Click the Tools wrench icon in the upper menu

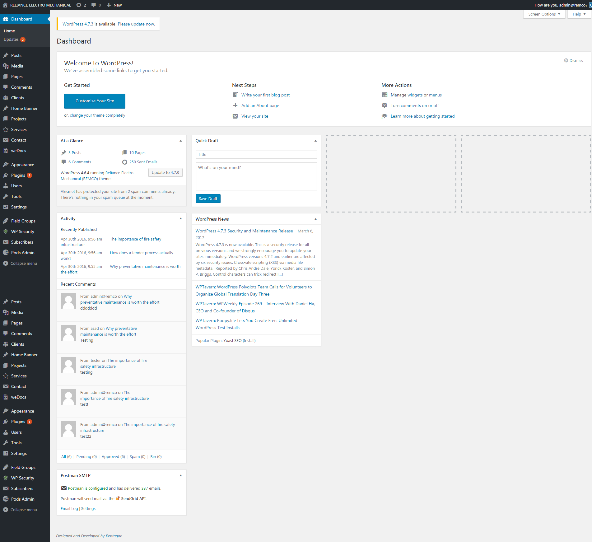pos(6,196)
